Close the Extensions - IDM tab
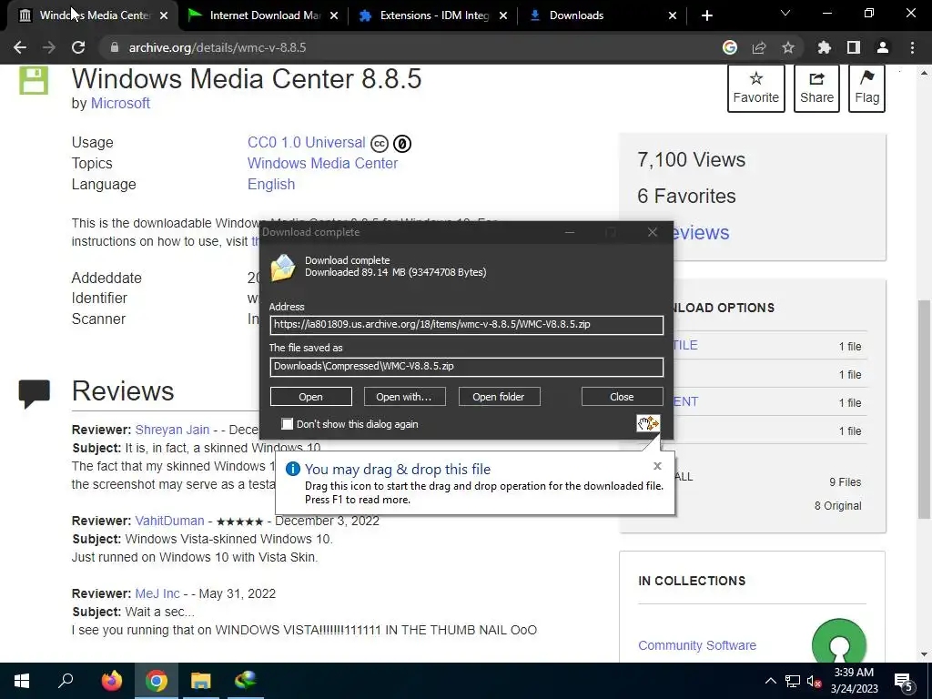Image resolution: width=932 pixels, height=699 pixels. 503,15
